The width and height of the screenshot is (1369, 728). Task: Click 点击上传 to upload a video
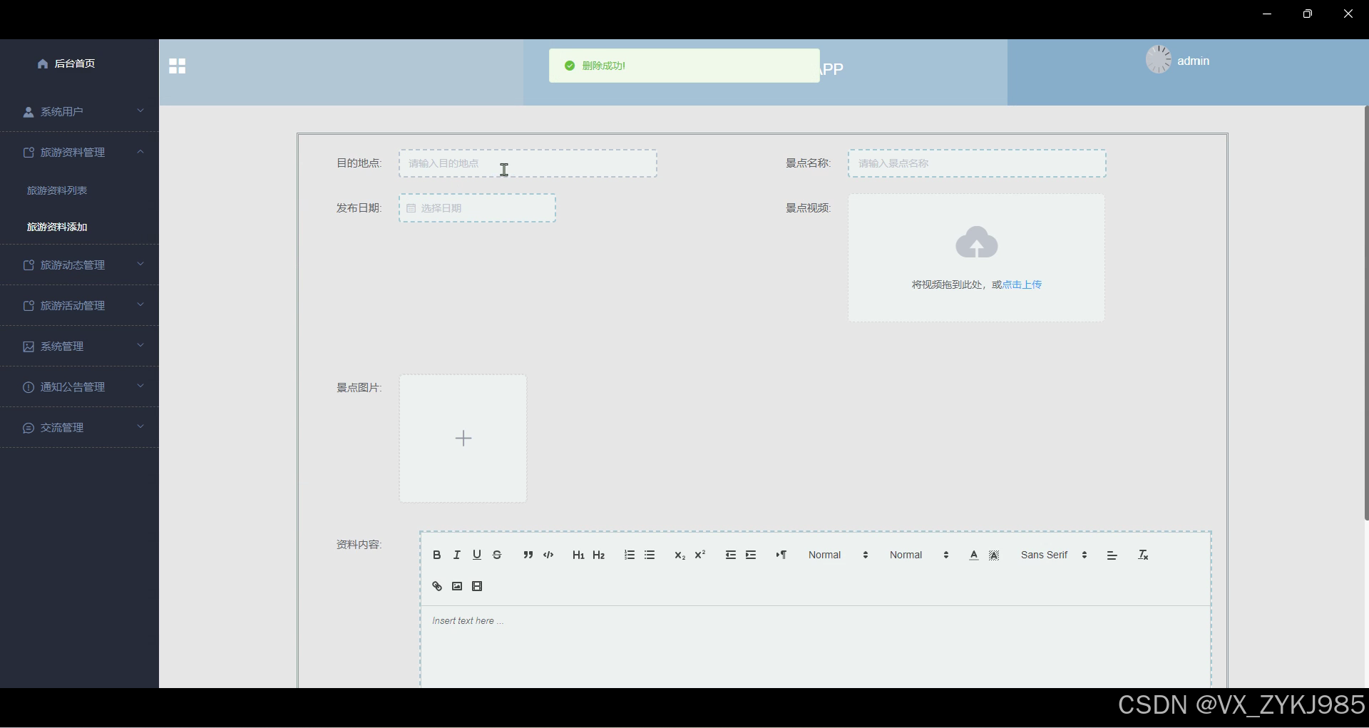point(1022,284)
